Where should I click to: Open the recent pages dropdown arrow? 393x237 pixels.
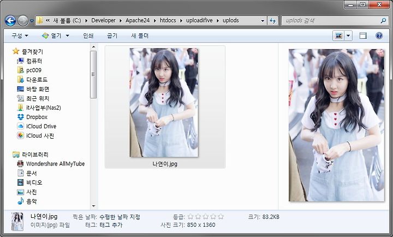32,21
